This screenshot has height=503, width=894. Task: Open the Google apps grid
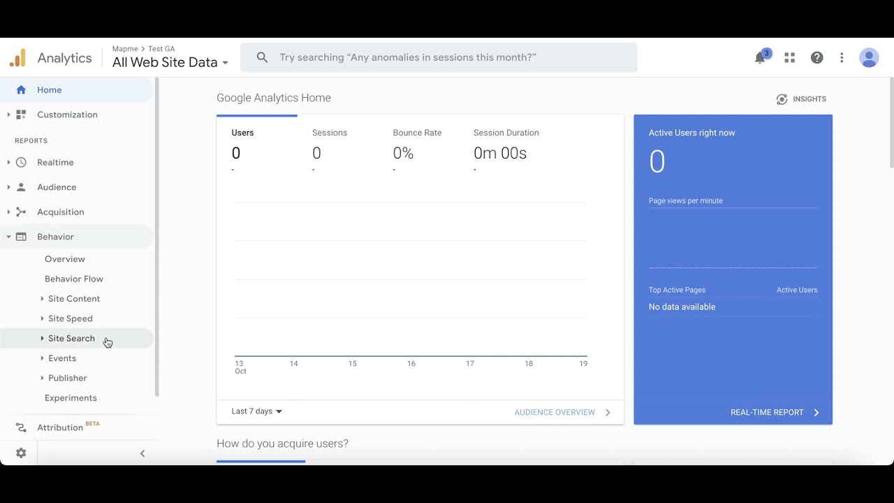790,58
